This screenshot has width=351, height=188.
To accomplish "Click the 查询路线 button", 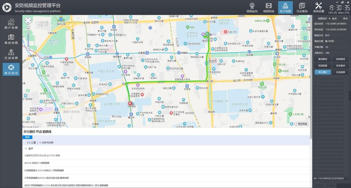I will (323, 59).
